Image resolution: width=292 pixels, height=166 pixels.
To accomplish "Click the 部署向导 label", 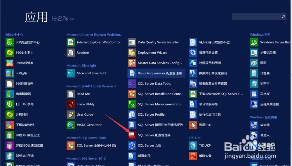I will tap(144, 156).
